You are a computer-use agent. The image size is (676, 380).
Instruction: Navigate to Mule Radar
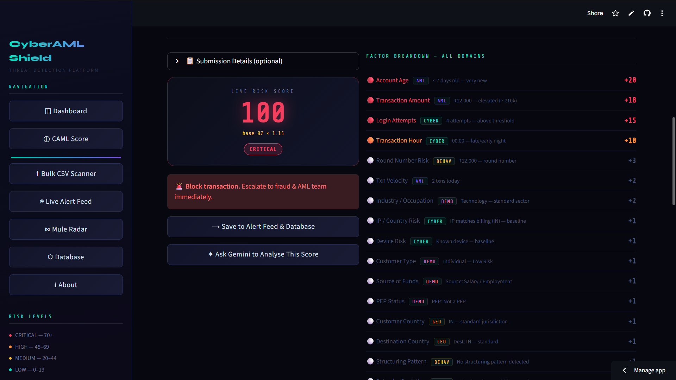(x=66, y=229)
